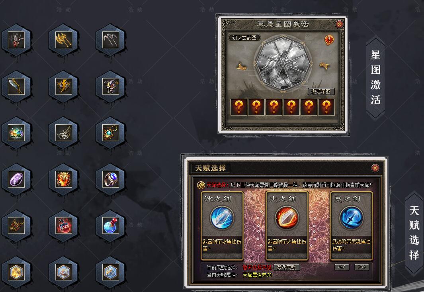
Task: Select the white feather wing icon
Action: [64, 133]
